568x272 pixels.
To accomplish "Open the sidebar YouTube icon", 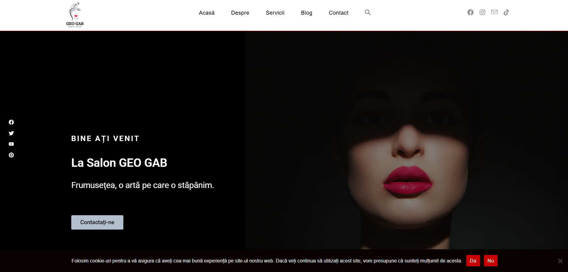I will pyautogui.click(x=11, y=144).
